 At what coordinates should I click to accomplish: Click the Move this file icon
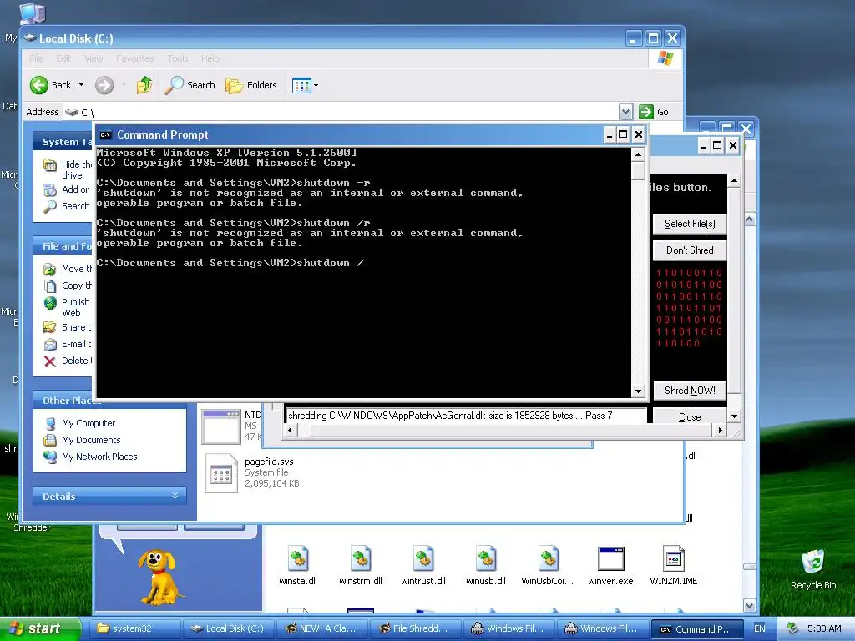[50, 269]
